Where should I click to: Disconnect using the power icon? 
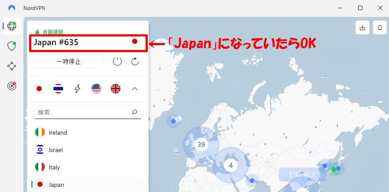117,61
